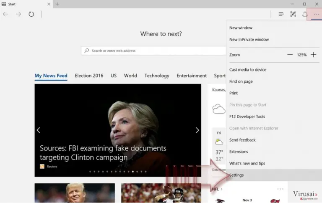Screen dimensions: 322x203
Task: Open the Make a Web Note icon
Action: (x=293, y=14)
